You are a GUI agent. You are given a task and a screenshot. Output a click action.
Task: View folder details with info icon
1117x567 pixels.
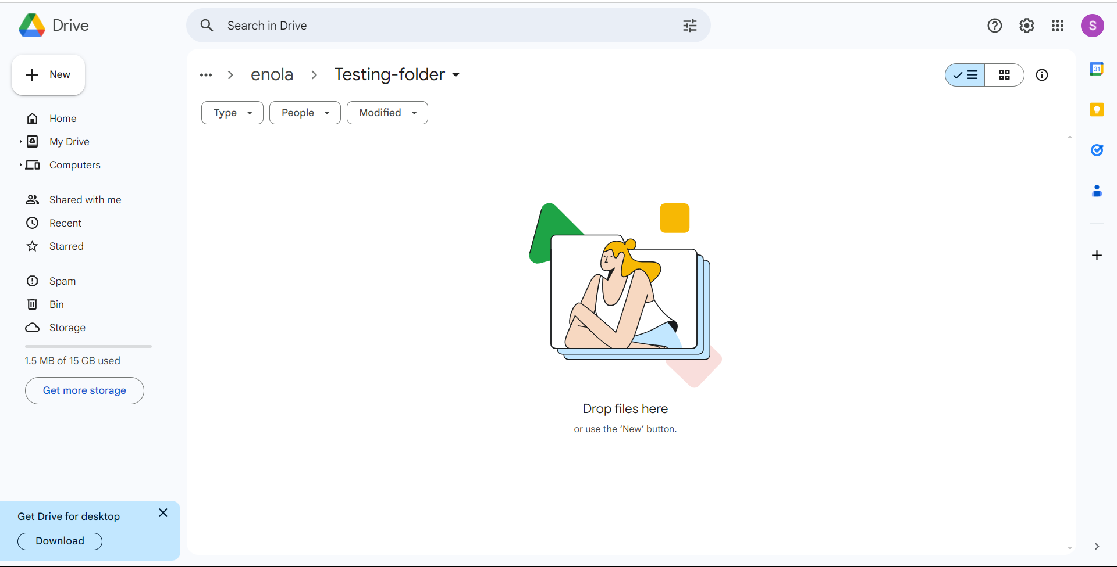point(1042,75)
